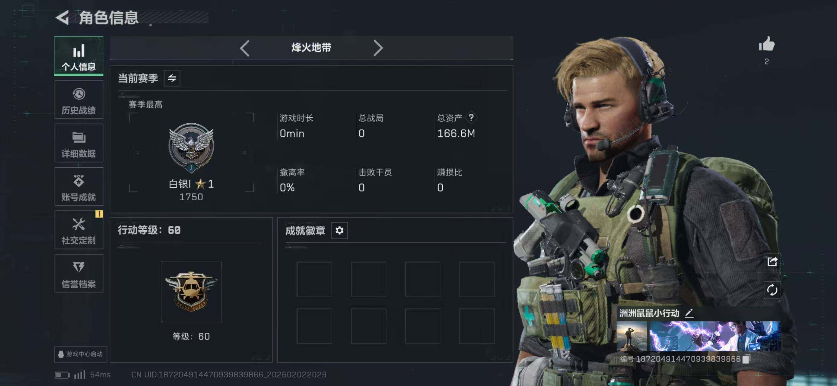Open the 历史战绩 tab

pyautogui.click(x=79, y=100)
